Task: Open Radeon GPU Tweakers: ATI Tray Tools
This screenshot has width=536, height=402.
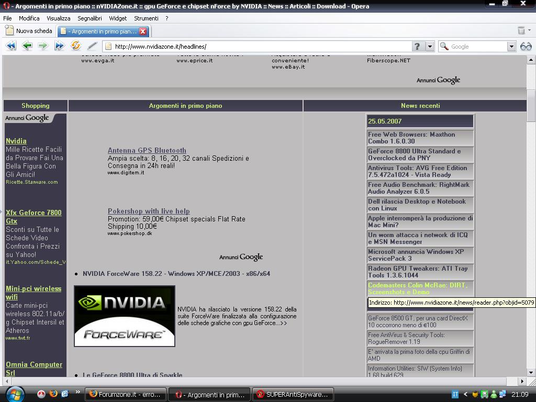Action: 420,272
